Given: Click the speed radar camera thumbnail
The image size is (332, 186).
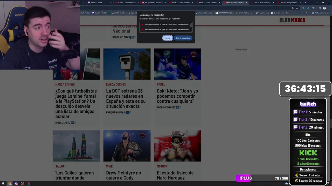Looking at the screenshot, I should click(x=127, y=64).
